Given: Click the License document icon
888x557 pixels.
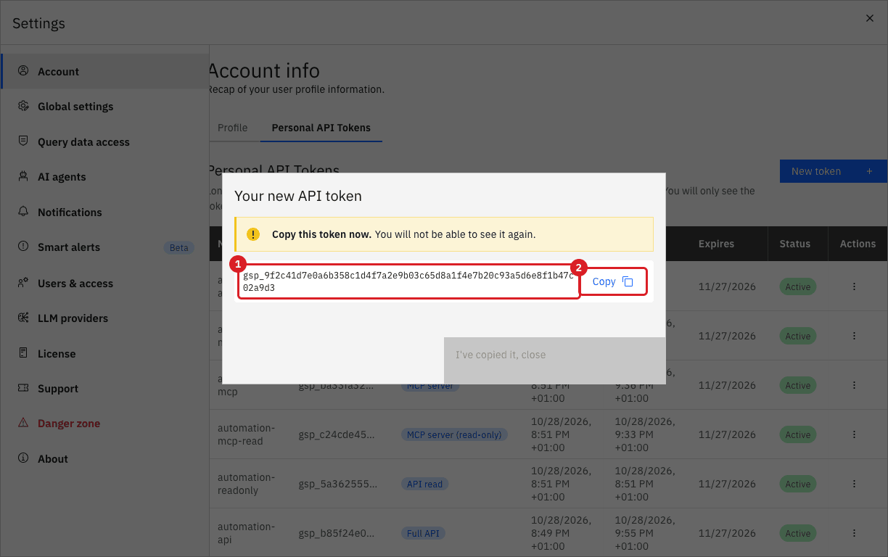Looking at the screenshot, I should click(x=23, y=353).
